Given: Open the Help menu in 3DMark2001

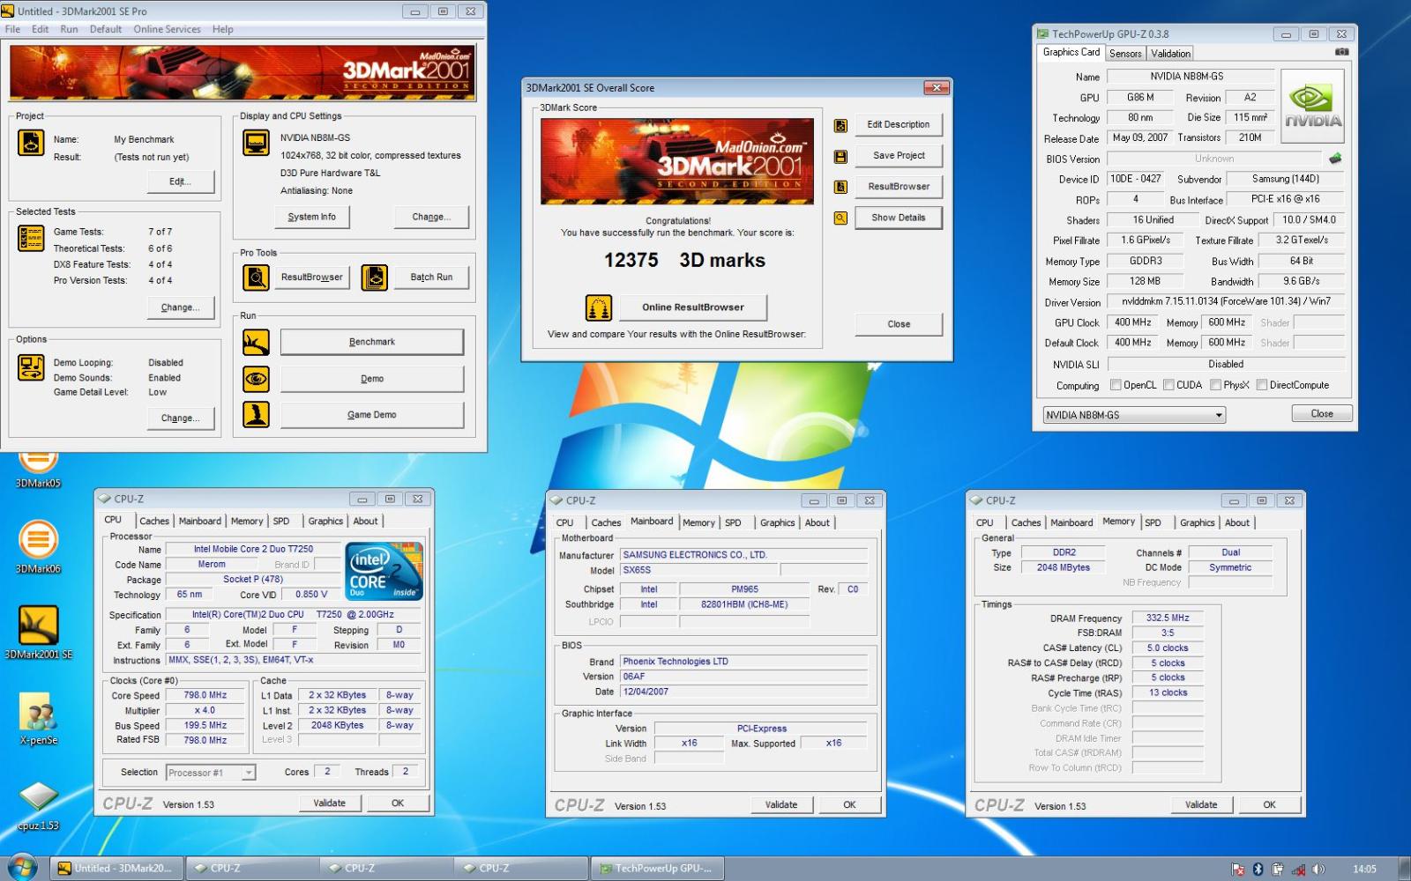Looking at the screenshot, I should [x=223, y=29].
